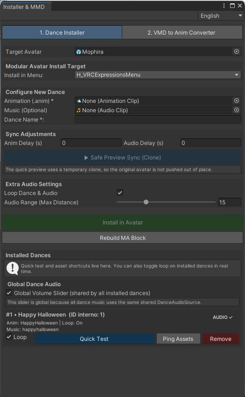
Task: Click the Dance Name input field
Action: pyautogui.click(x=158, y=120)
